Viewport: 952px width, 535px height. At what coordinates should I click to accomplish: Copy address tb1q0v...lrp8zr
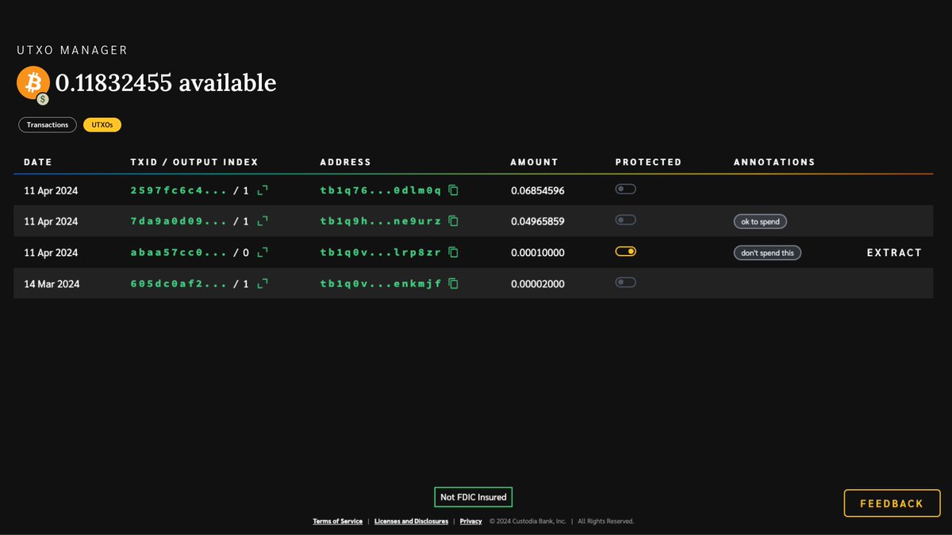click(x=453, y=253)
